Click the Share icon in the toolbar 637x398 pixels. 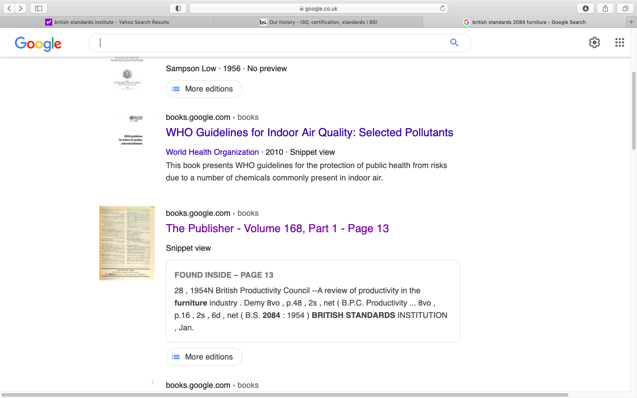(x=605, y=8)
